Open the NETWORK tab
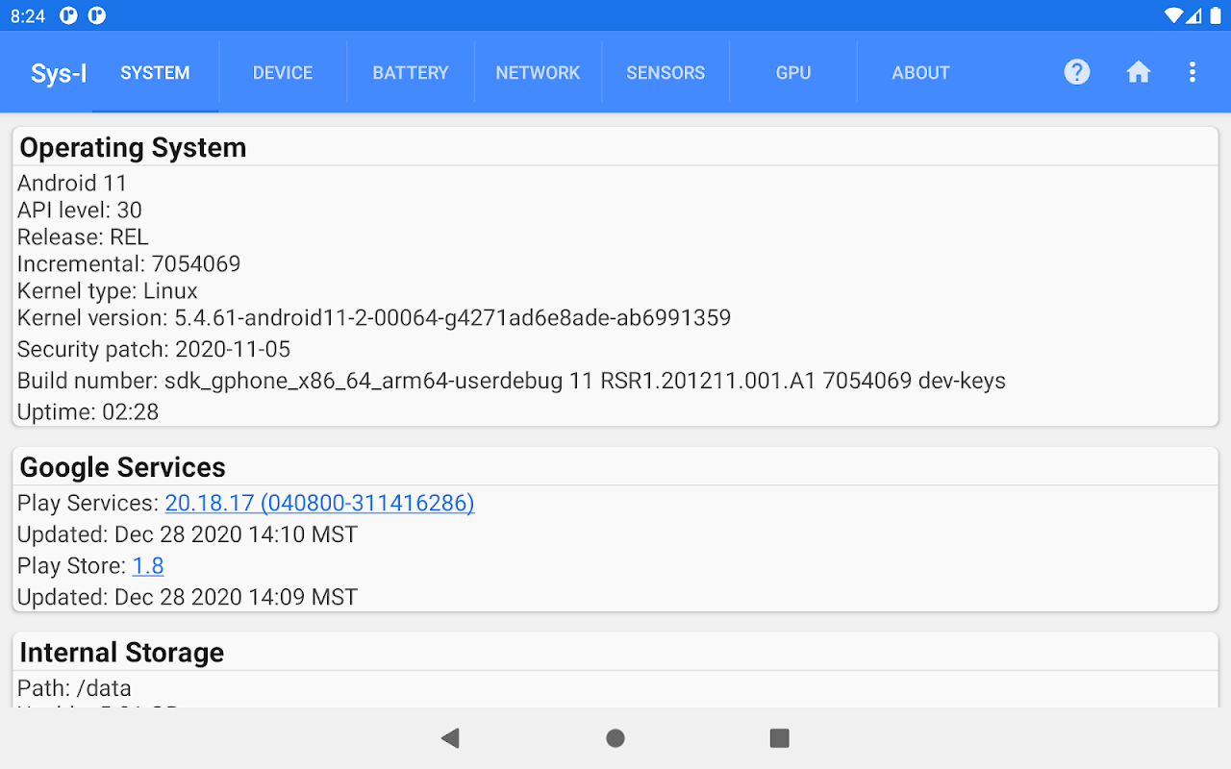 538,73
